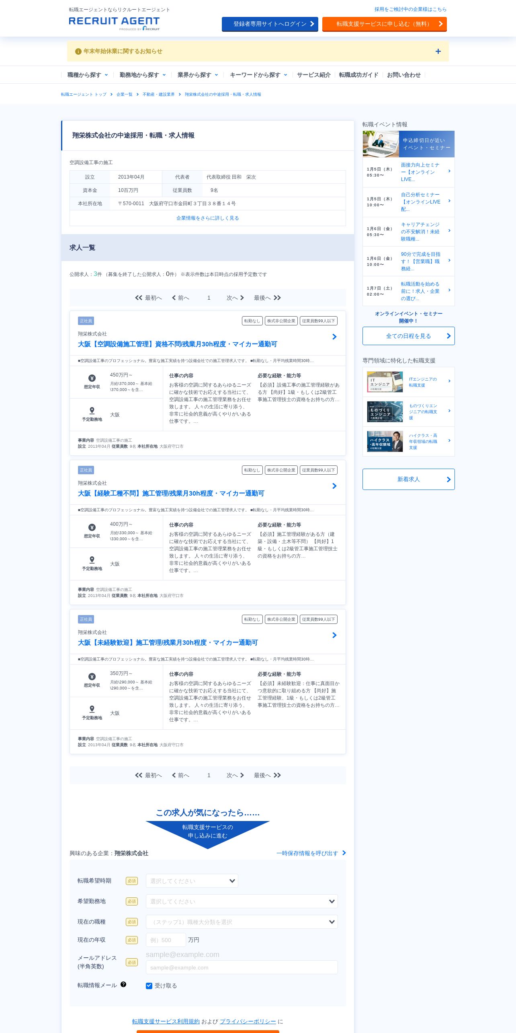Focus the メールアドレス input field
516x1033 pixels.
[x=242, y=967]
